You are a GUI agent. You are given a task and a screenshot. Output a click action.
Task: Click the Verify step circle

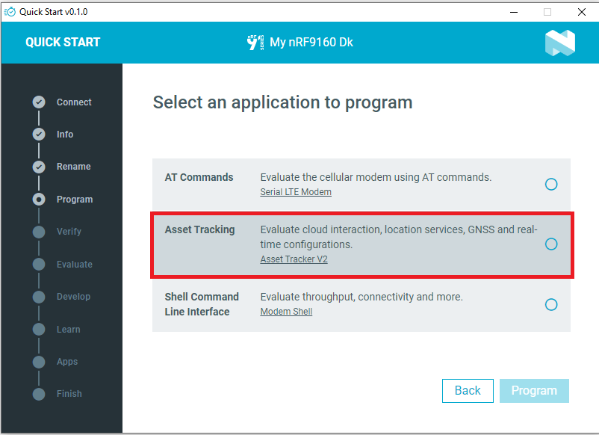click(x=39, y=232)
